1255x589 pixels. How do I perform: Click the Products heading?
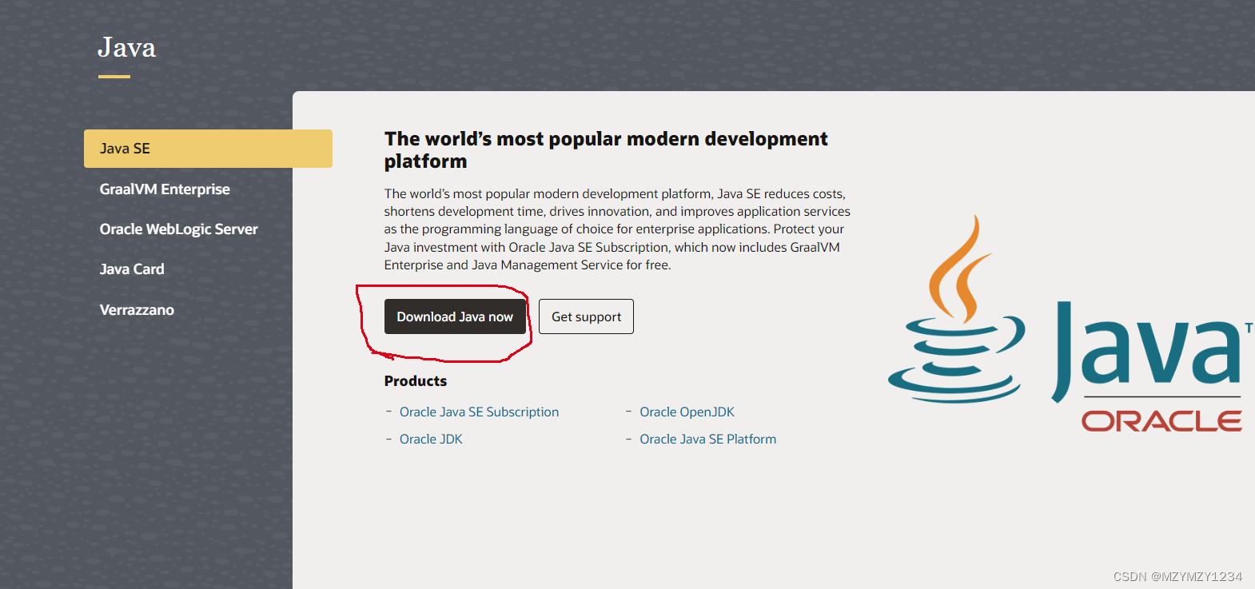click(416, 381)
